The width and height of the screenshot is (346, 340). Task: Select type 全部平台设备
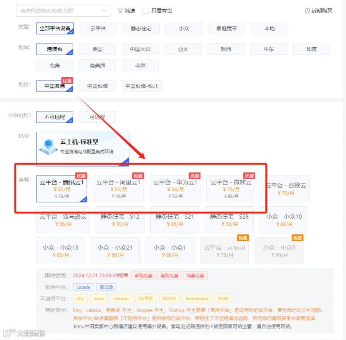(55, 28)
